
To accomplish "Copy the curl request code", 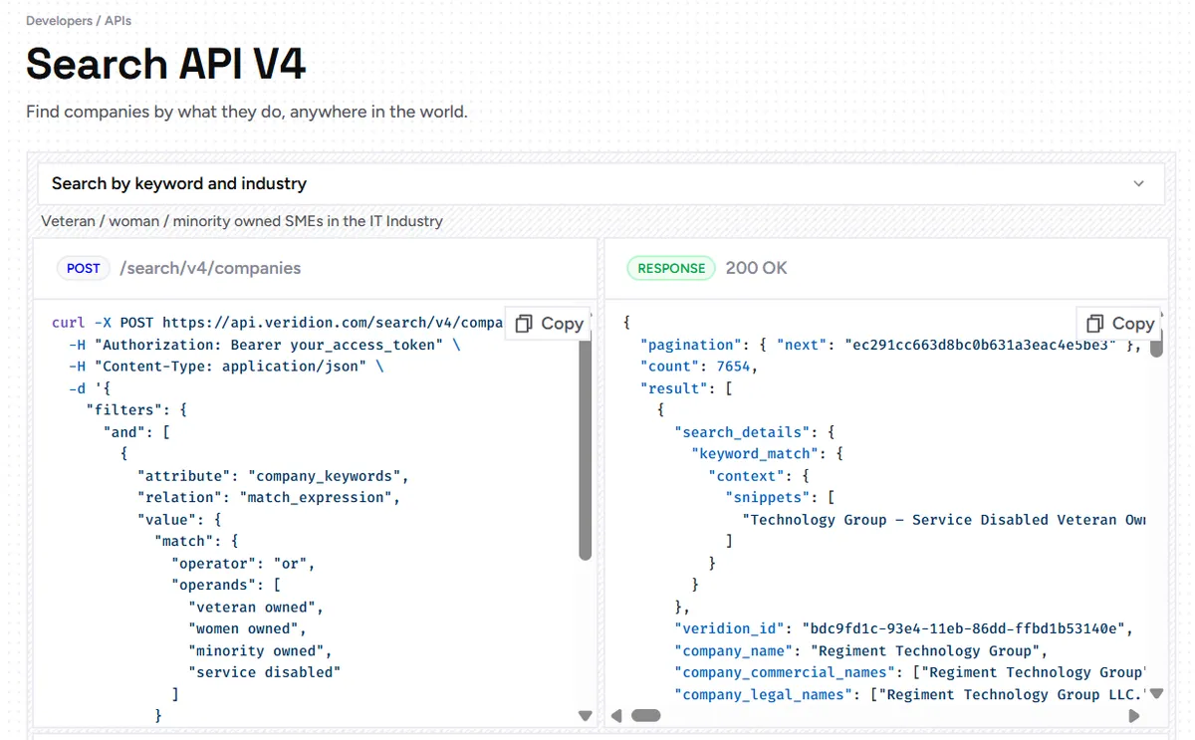I will [550, 323].
